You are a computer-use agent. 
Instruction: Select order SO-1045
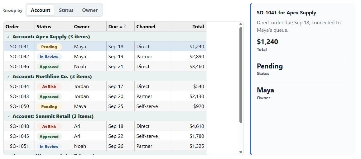tap(105, 136)
